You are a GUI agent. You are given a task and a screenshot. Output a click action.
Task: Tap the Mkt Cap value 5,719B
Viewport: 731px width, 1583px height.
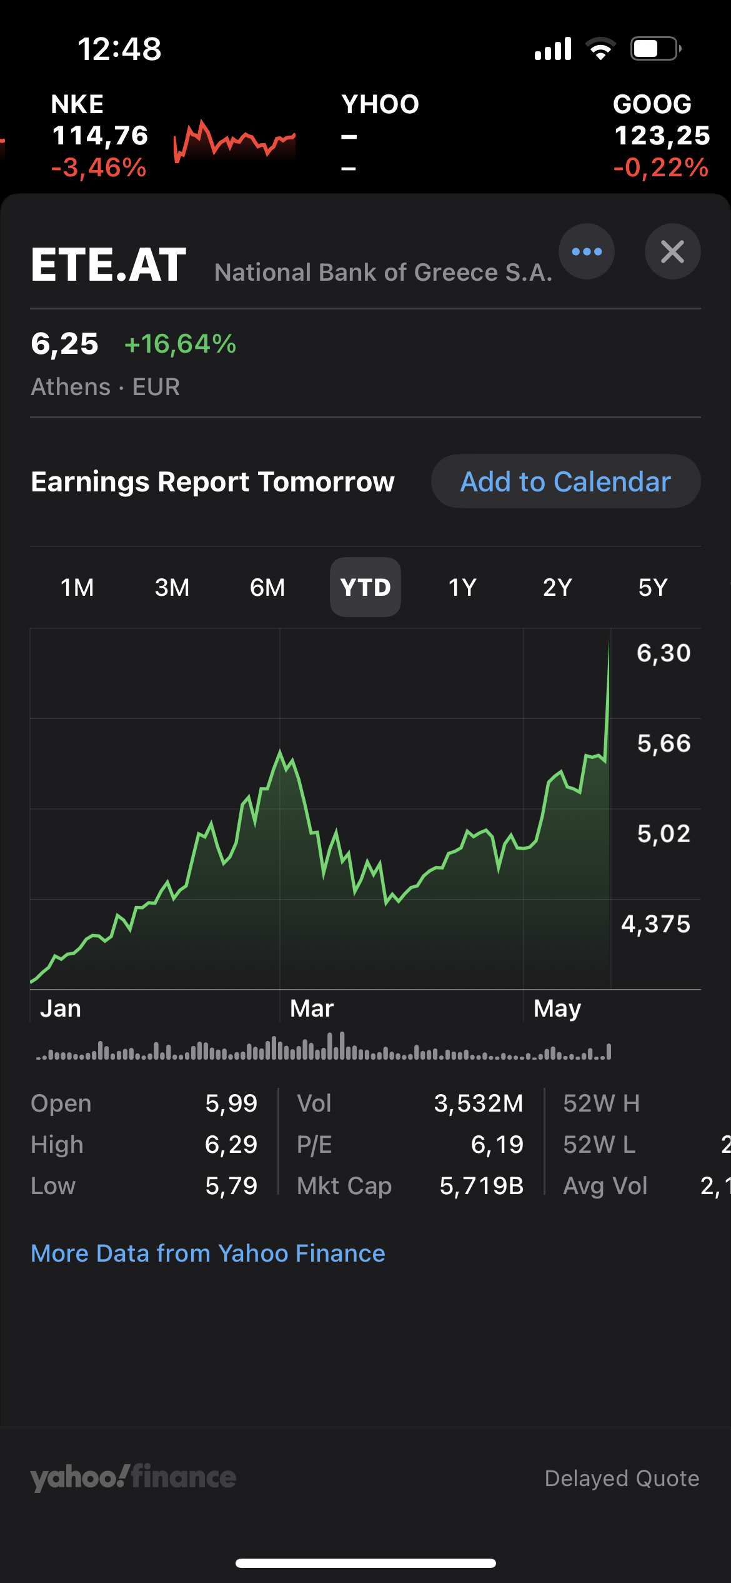click(482, 1186)
